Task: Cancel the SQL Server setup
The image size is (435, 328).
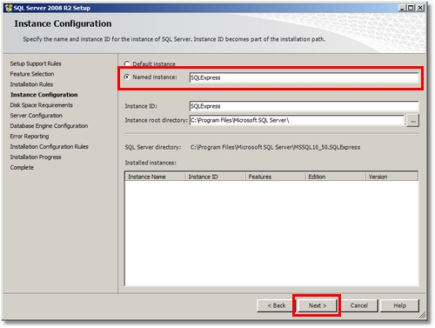Action: coord(358,305)
